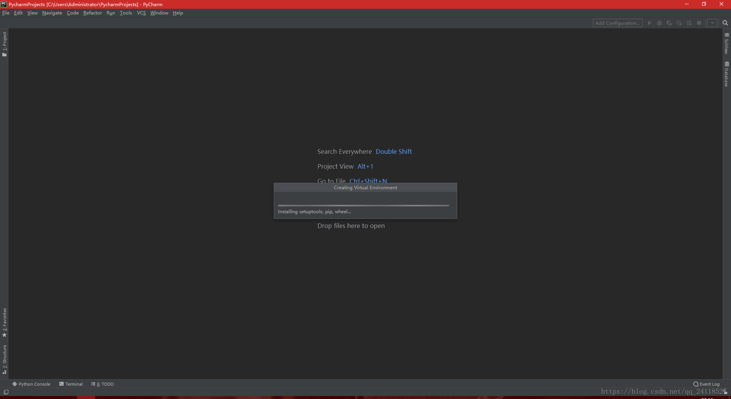Open the Window menu
The image size is (731, 399).
[159, 13]
